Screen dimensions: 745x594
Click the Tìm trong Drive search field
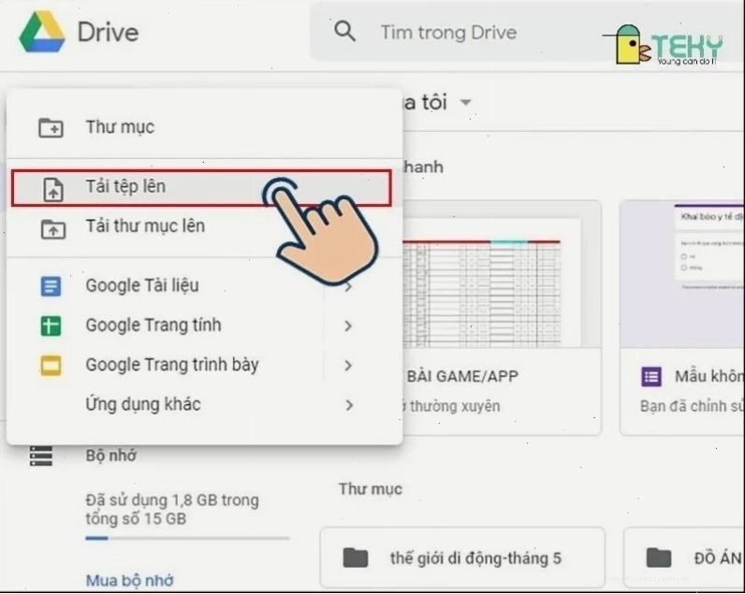[527, 33]
